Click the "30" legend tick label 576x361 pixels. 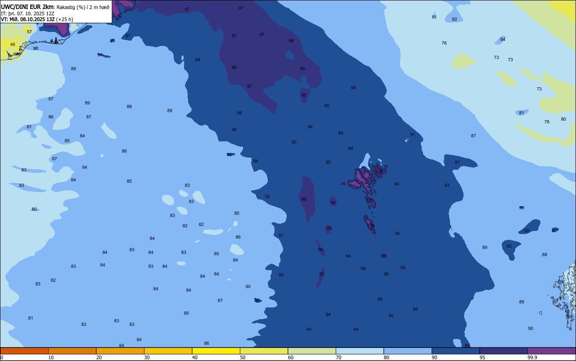147,357
